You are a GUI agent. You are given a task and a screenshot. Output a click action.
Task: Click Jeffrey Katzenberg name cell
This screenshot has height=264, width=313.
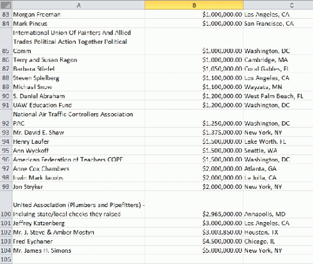(x=79, y=223)
